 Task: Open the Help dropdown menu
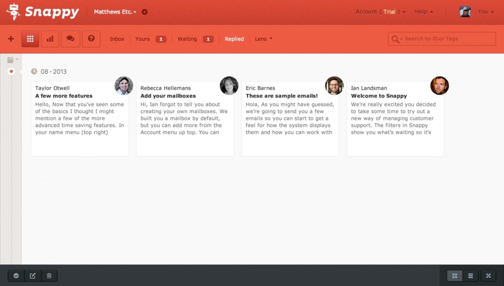point(424,12)
